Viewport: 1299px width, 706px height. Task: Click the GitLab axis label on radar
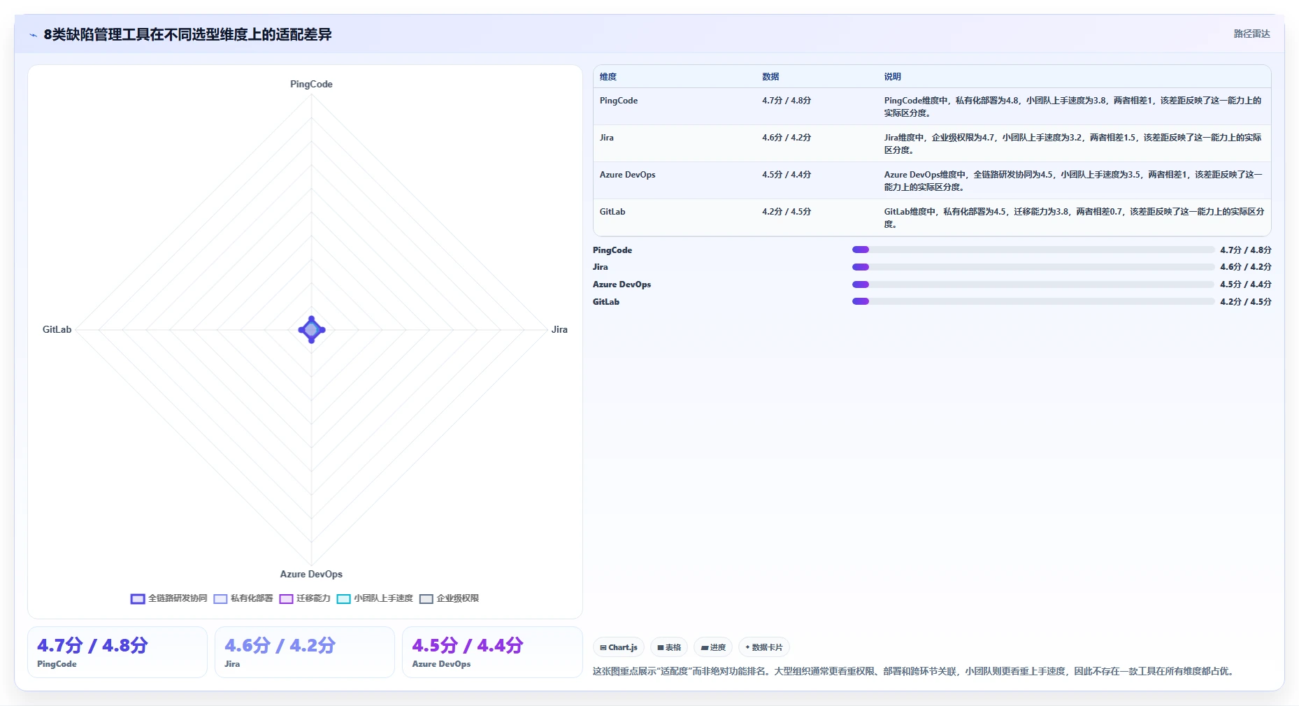[57, 329]
